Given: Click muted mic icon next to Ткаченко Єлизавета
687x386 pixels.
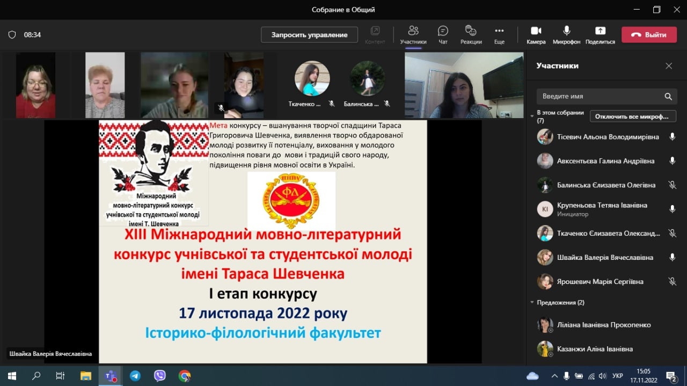Looking at the screenshot, I should (x=672, y=233).
